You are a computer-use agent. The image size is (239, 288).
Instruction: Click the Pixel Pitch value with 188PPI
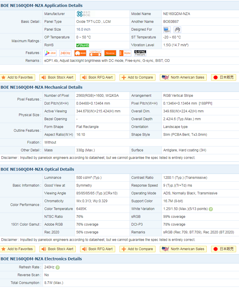point(188,103)
